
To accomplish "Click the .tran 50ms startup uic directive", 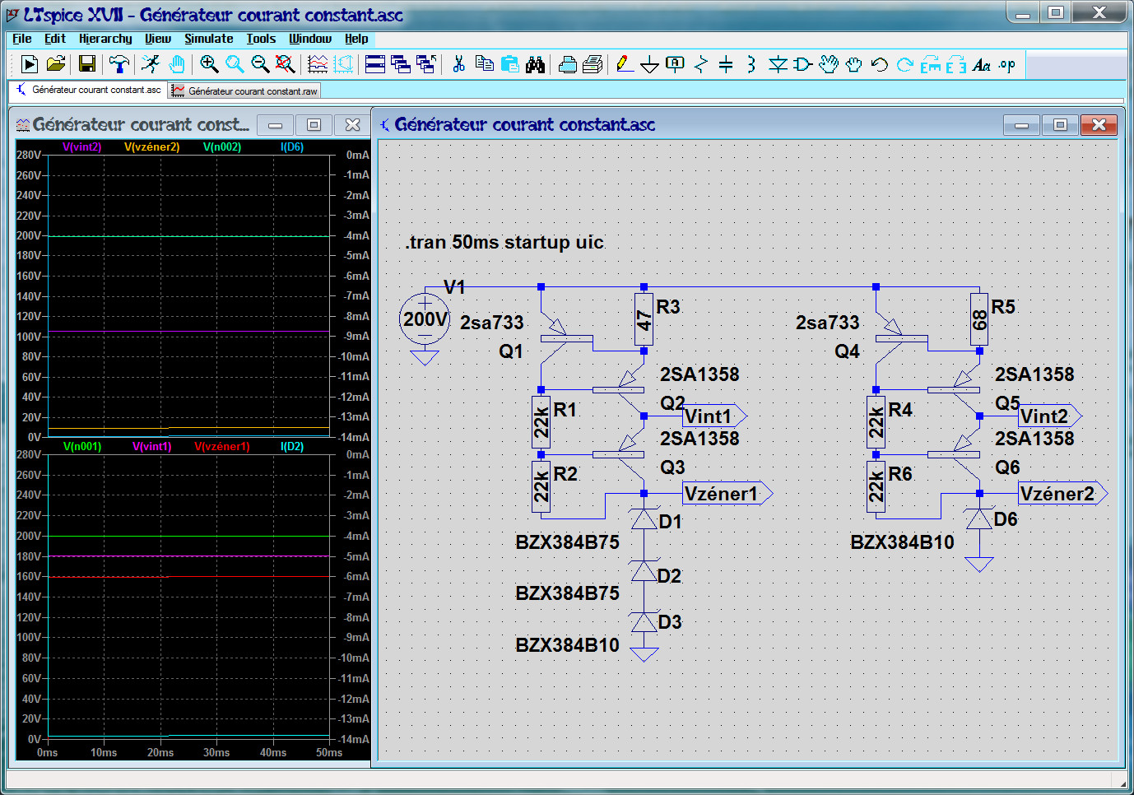I will (x=504, y=242).
